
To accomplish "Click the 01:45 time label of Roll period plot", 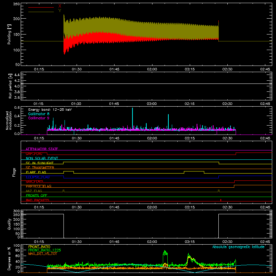I will [x=114, y=104].
